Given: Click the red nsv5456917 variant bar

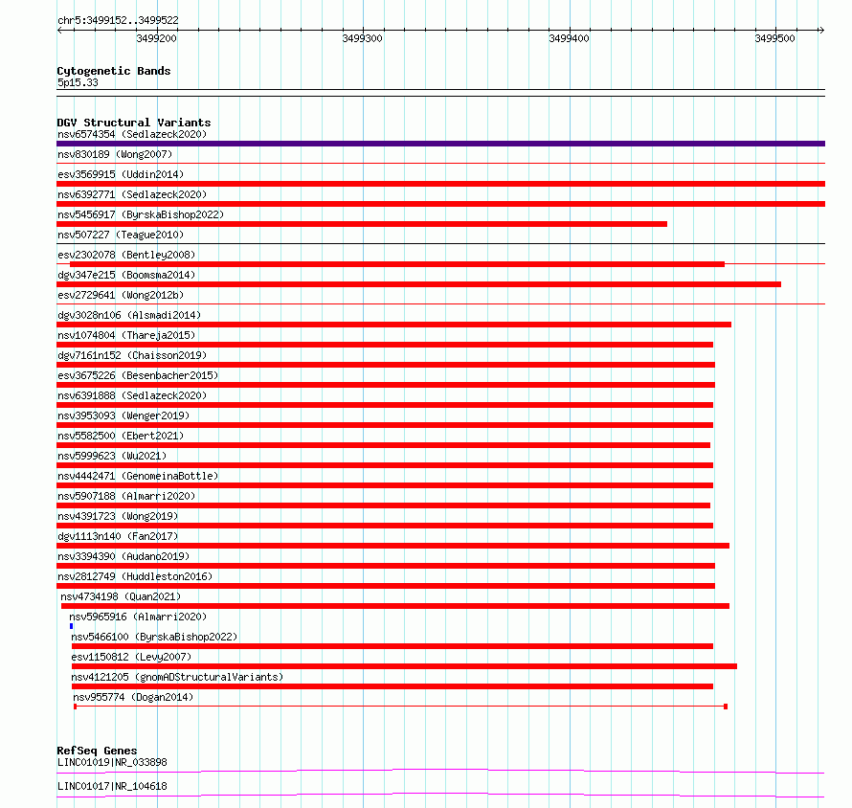Looking at the screenshot, I should [362, 224].
